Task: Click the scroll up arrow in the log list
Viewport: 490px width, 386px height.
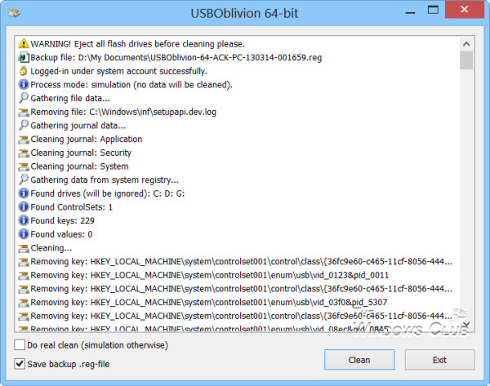Action: 466,44
